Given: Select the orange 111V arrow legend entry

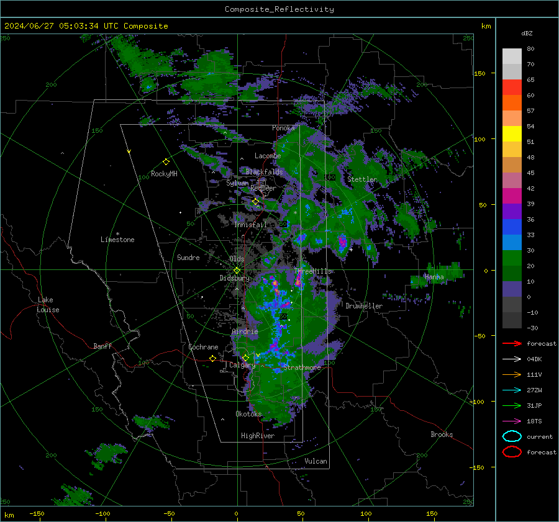Looking at the screenshot, I should pyautogui.click(x=512, y=374).
